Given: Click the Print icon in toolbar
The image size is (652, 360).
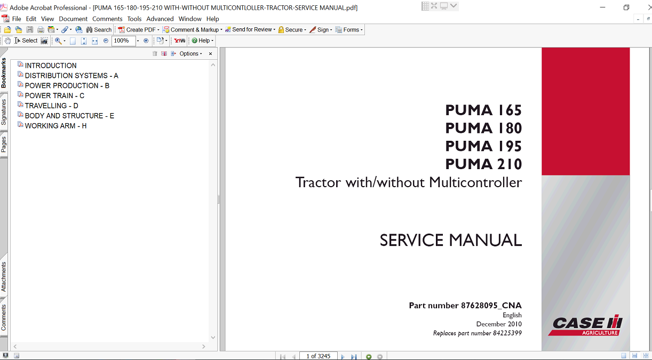Looking at the screenshot, I should (41, 30).
